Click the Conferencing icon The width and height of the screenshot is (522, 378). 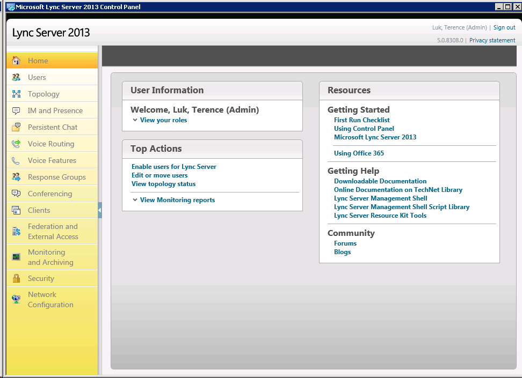(16, 194)
